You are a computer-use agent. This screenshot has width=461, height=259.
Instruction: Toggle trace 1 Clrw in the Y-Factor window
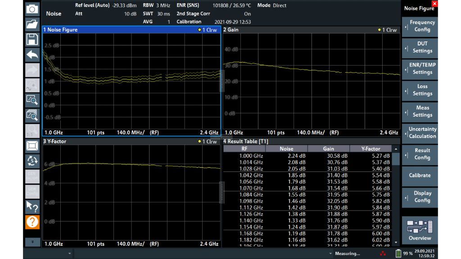click(208, 141)
